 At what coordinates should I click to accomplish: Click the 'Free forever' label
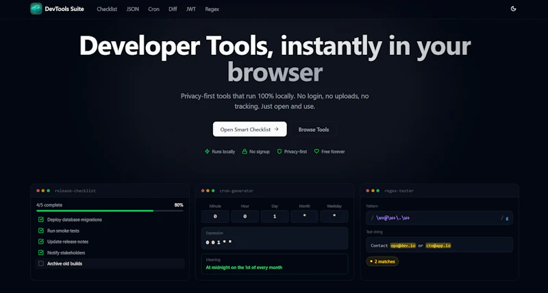coord(333,152)
